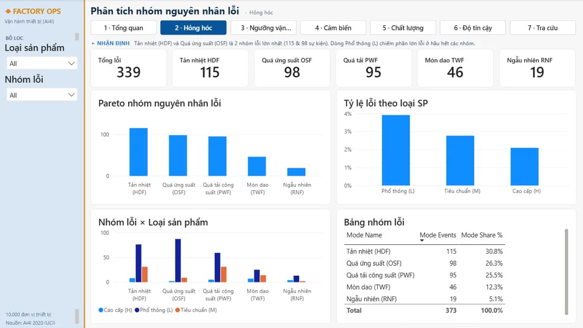Sort table by Mode Share % header
Screen dimensions: 583x328
coord(481,235)
